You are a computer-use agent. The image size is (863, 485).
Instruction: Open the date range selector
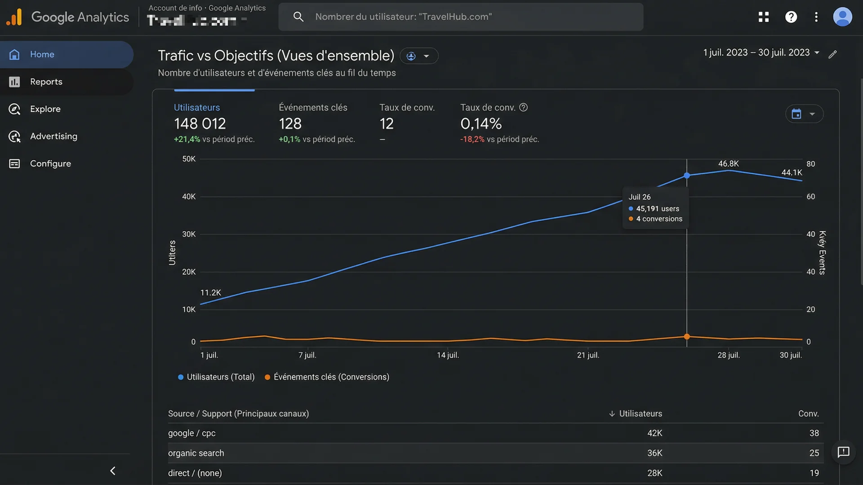click(x=760, y=53)
